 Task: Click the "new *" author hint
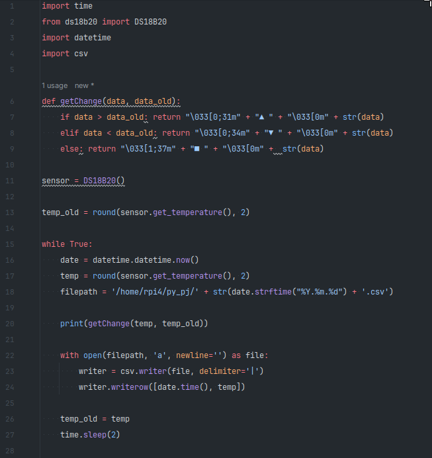pos(85,85)
